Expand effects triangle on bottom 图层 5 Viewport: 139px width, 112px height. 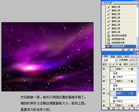[129, 105]
